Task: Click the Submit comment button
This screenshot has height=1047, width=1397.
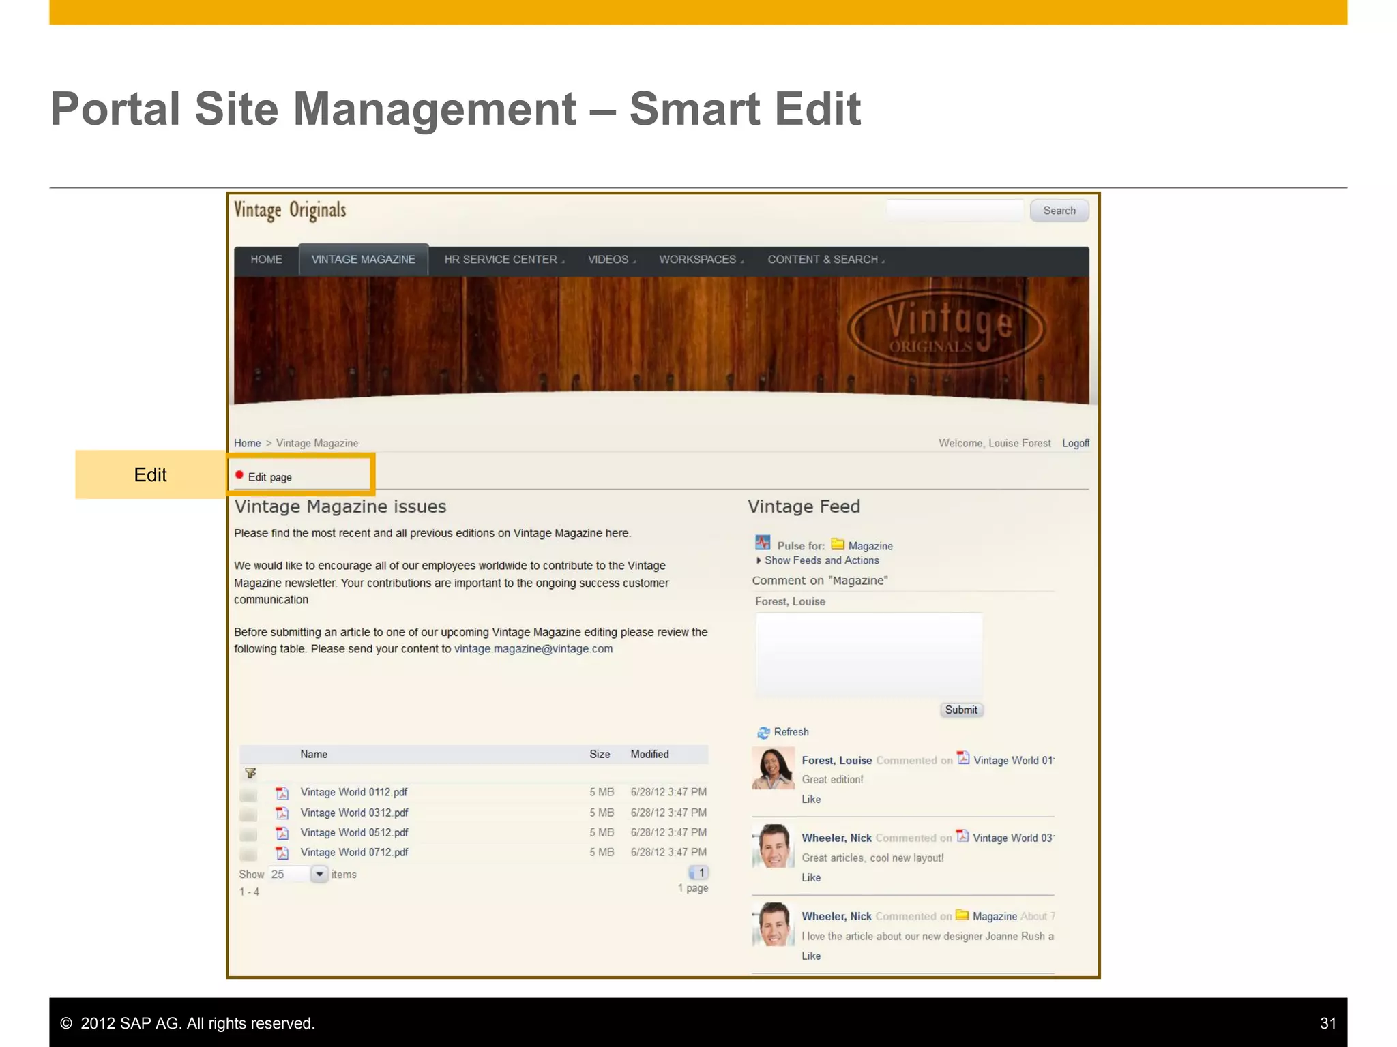Action: [961, 710]
